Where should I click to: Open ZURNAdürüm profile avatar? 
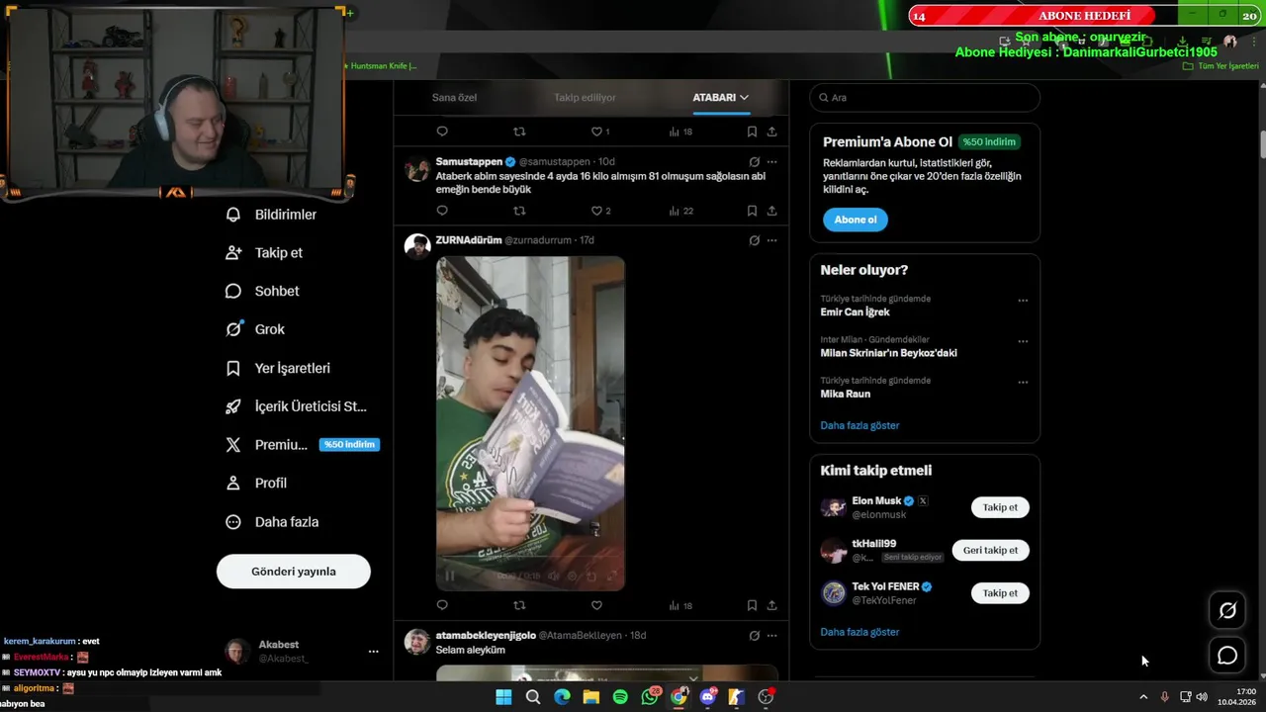pyautogui.click(x=417, y=246)
